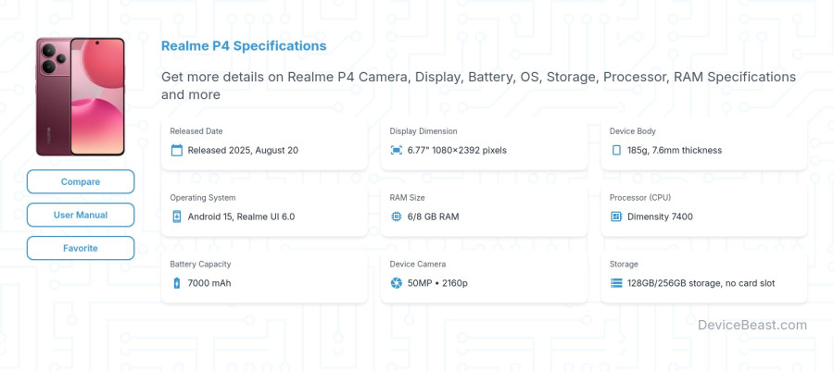Click the Operating System label
834x371 pixels.
point(203,197)
